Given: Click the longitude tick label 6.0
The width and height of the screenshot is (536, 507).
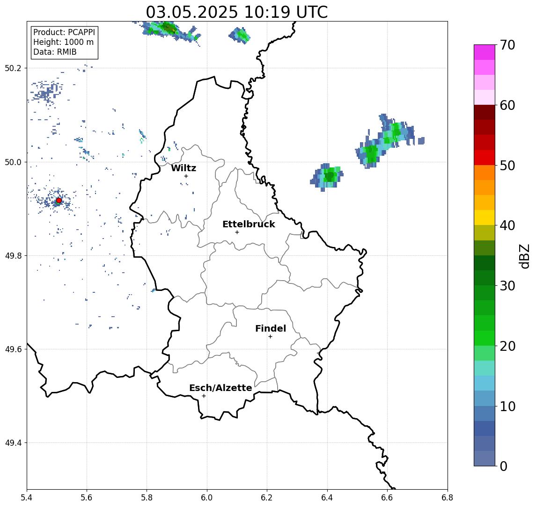Looking at the screenshot, I should 207,498.
